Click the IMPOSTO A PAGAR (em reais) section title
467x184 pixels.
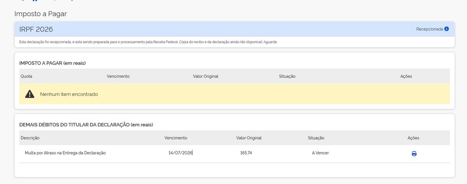[x=53, y=63]
